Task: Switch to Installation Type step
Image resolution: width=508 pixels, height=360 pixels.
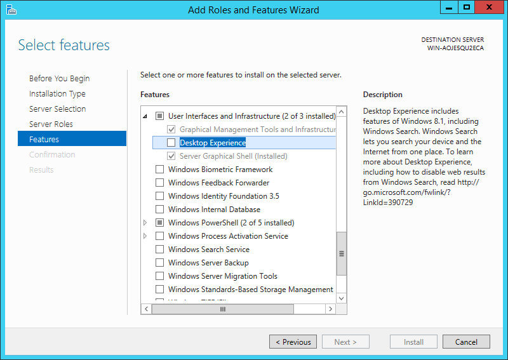Action: pos(57,94)
